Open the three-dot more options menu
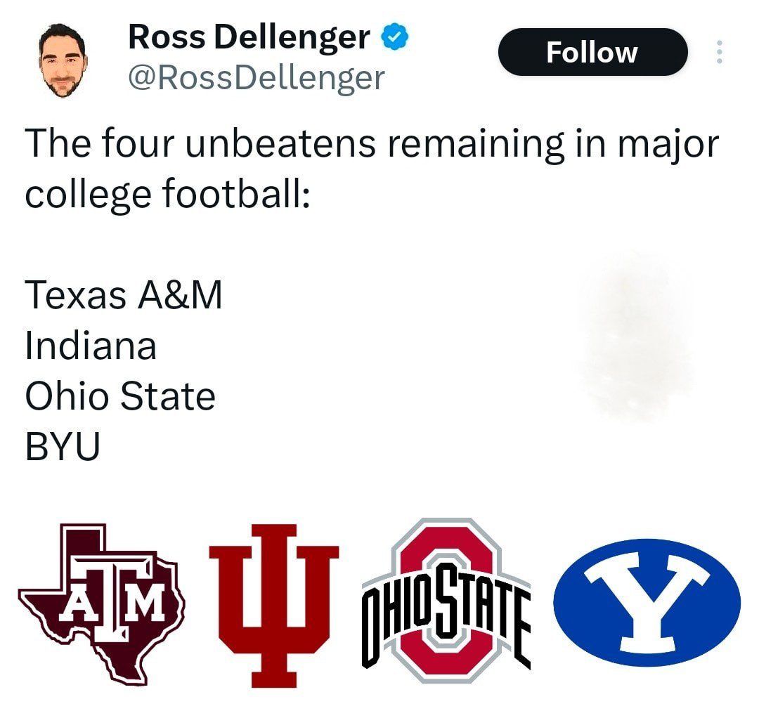This screenshot has width=759, height=718. (x=718, y=53)
